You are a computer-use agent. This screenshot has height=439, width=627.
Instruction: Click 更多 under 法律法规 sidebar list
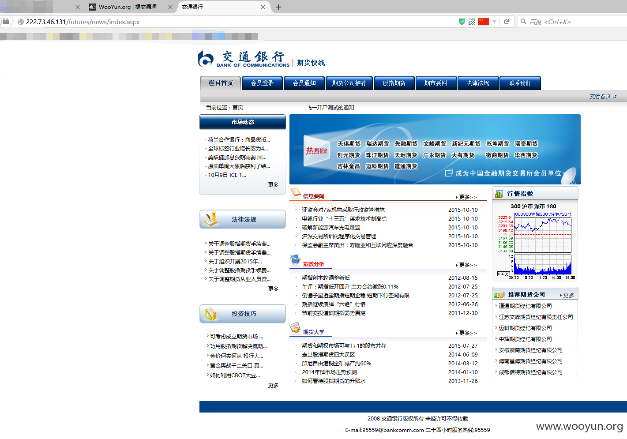pos(273,289)
